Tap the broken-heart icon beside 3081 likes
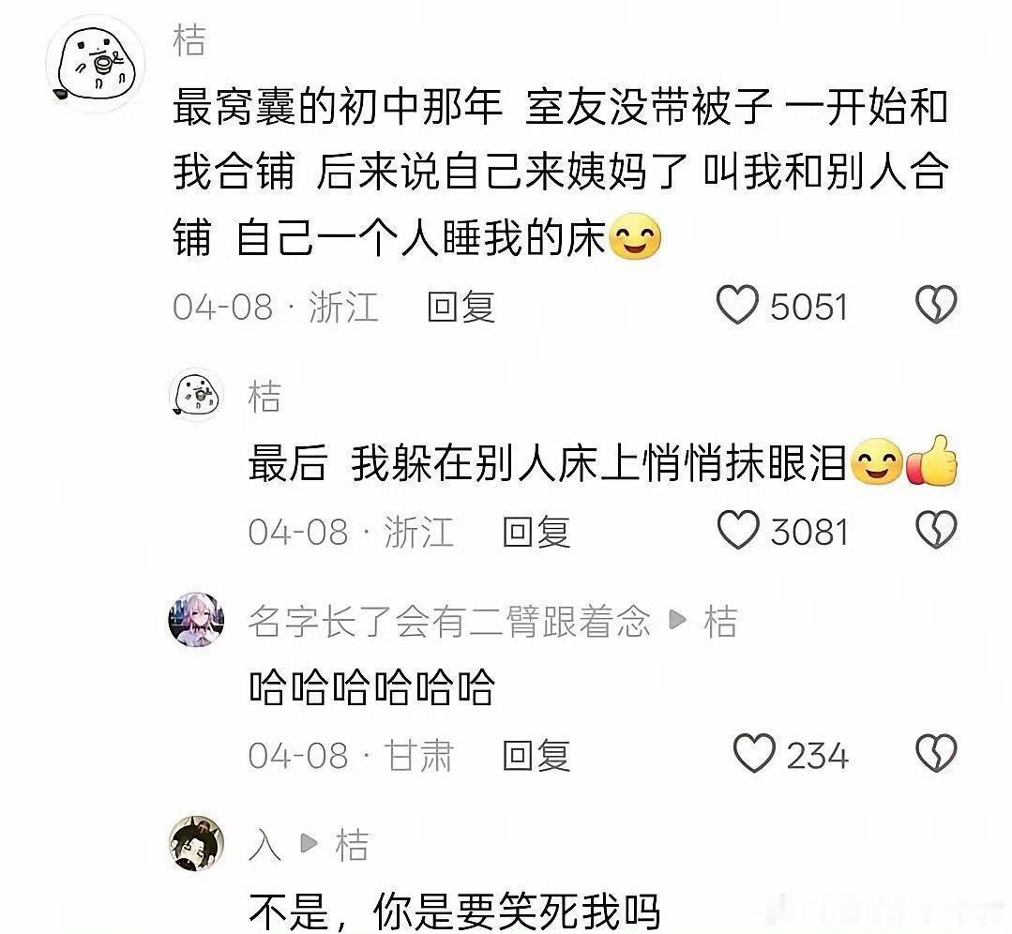Viewport: 1012px width, 934px height. (936, 530)
